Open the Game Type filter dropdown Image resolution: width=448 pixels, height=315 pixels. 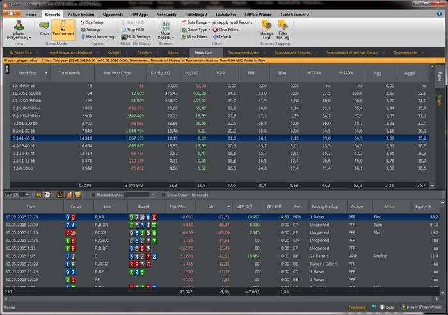[196, 29]
